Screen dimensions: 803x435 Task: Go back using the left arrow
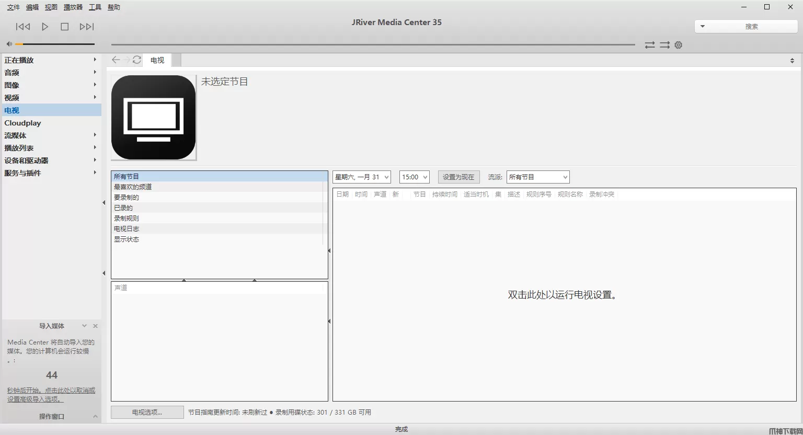coord(116,60)
